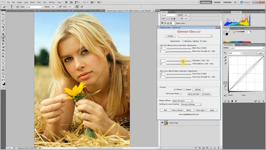Click create new layer icon in Layers
The height and width of the screenshot is (150, 266).
pyautogui.click(x=214, y=148)
